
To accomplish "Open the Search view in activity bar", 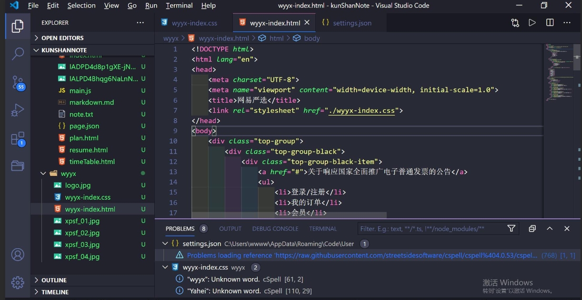I will (x=18, y=53).
